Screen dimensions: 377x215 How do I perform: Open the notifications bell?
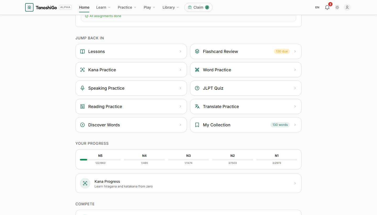pyautogui.click(x=327, y=7)
